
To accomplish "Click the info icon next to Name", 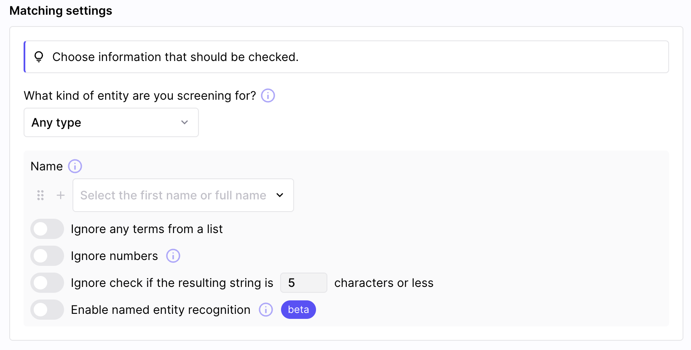I will pos(75,166).
